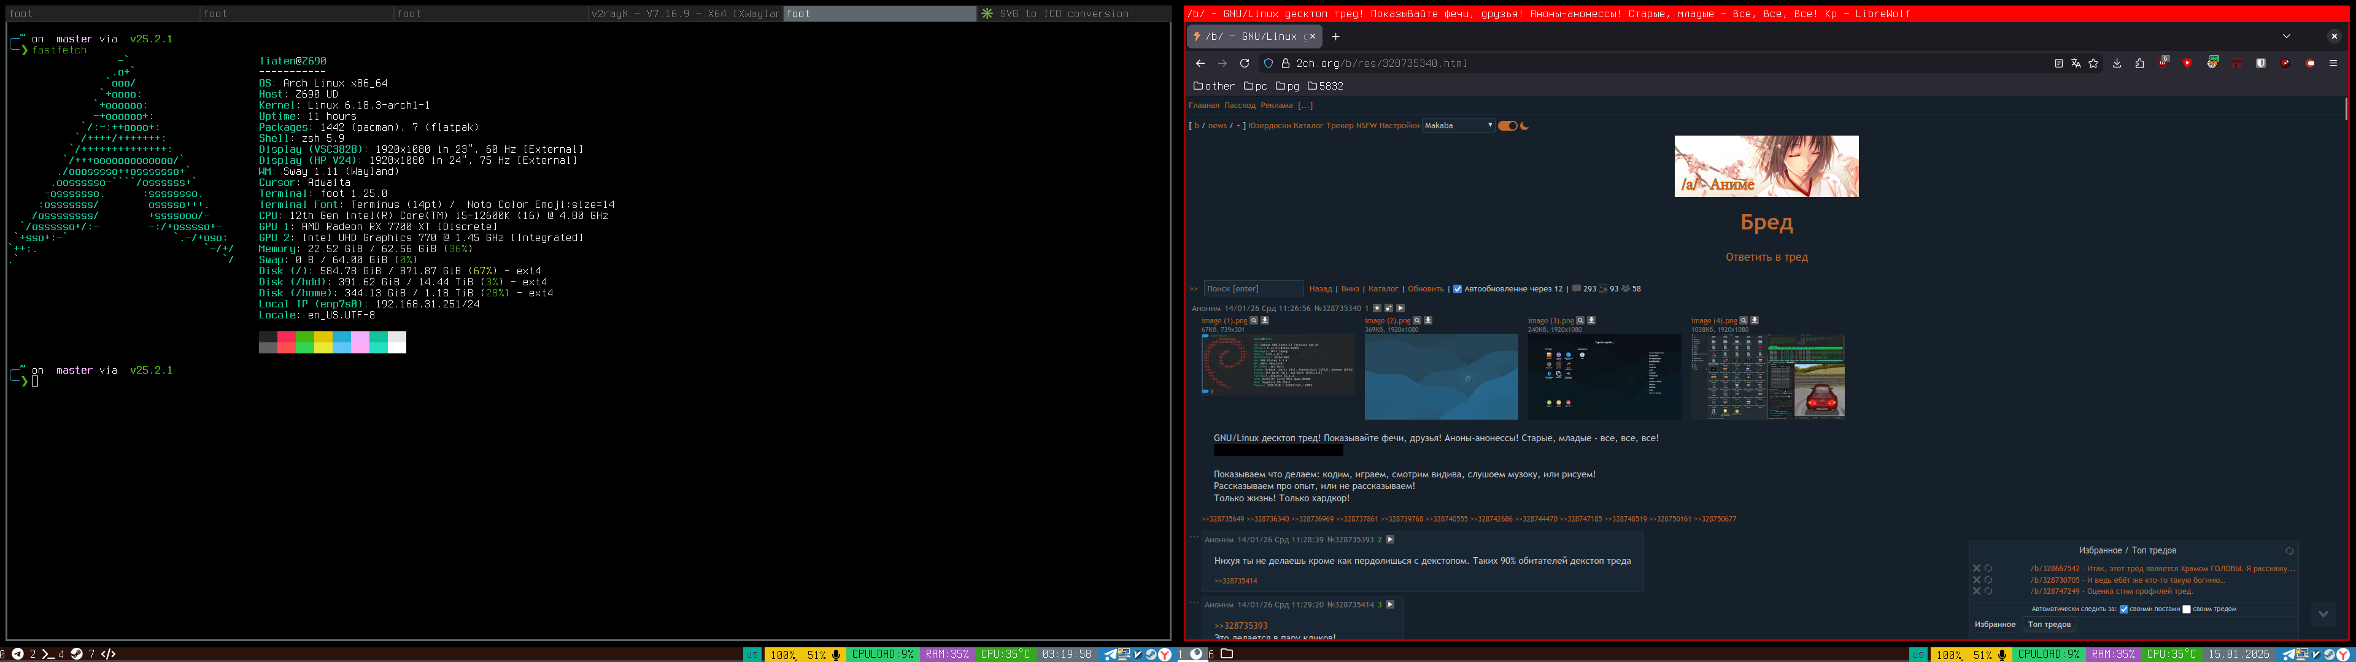The image size is (2356, 662).
Task: Click 'Ответить в тред' link
Action: pyautogui.click(x=1766, y=257)
